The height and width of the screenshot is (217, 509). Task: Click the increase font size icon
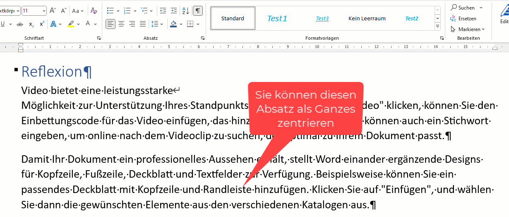pyautogui.click(x=53, y=10)
